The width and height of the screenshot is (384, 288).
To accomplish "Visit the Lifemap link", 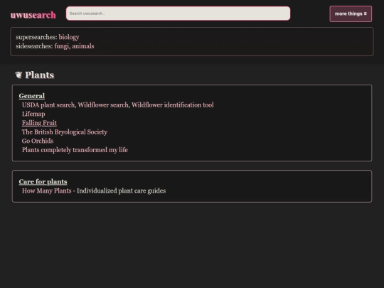I will pyautogui.click(x=33, y=114).
